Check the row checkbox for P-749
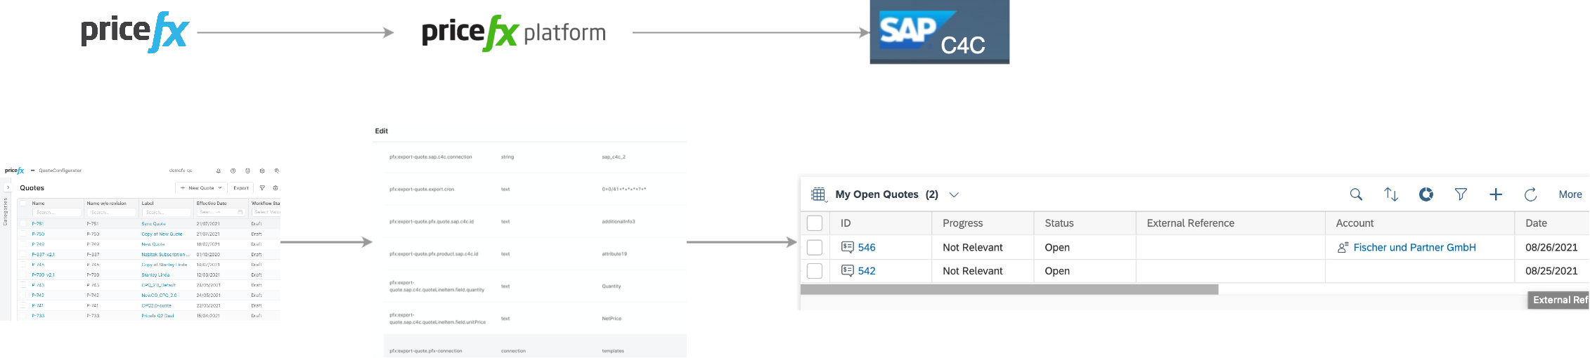Image resolution: width=1590 pixels, height=358 pixels. pos(22,244)
